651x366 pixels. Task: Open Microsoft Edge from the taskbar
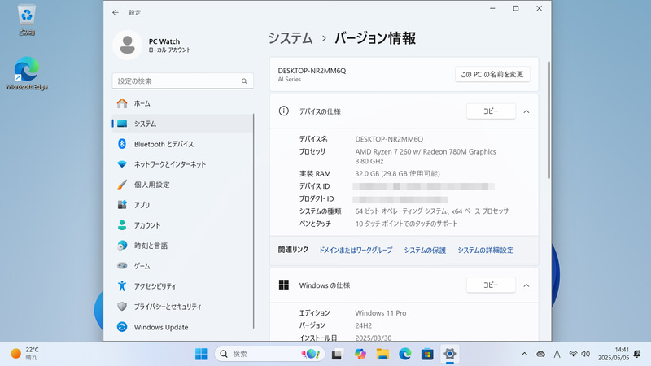(404, 354)
